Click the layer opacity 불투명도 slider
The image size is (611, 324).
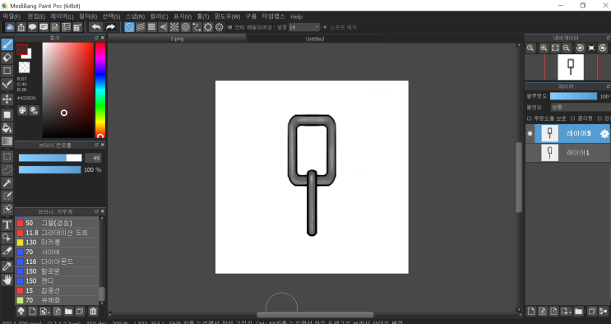tap(573, 96)
